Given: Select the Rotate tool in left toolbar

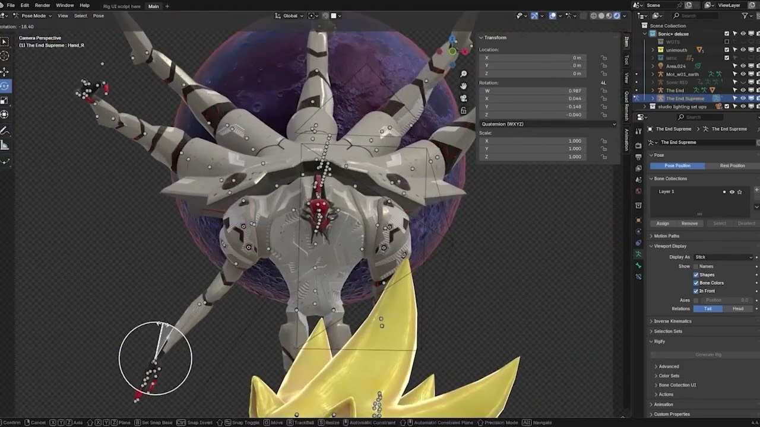Looking at the screenshot, I should [4, 86].
